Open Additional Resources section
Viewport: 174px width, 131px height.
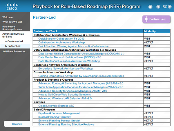tap(14, 52)
